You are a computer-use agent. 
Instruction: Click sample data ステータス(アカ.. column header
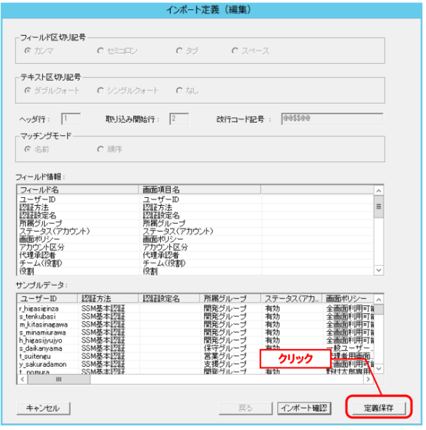pos(291,299)
